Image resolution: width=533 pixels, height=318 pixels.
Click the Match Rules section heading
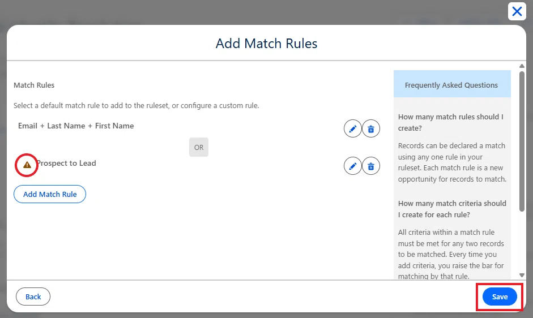pos(34,85)
